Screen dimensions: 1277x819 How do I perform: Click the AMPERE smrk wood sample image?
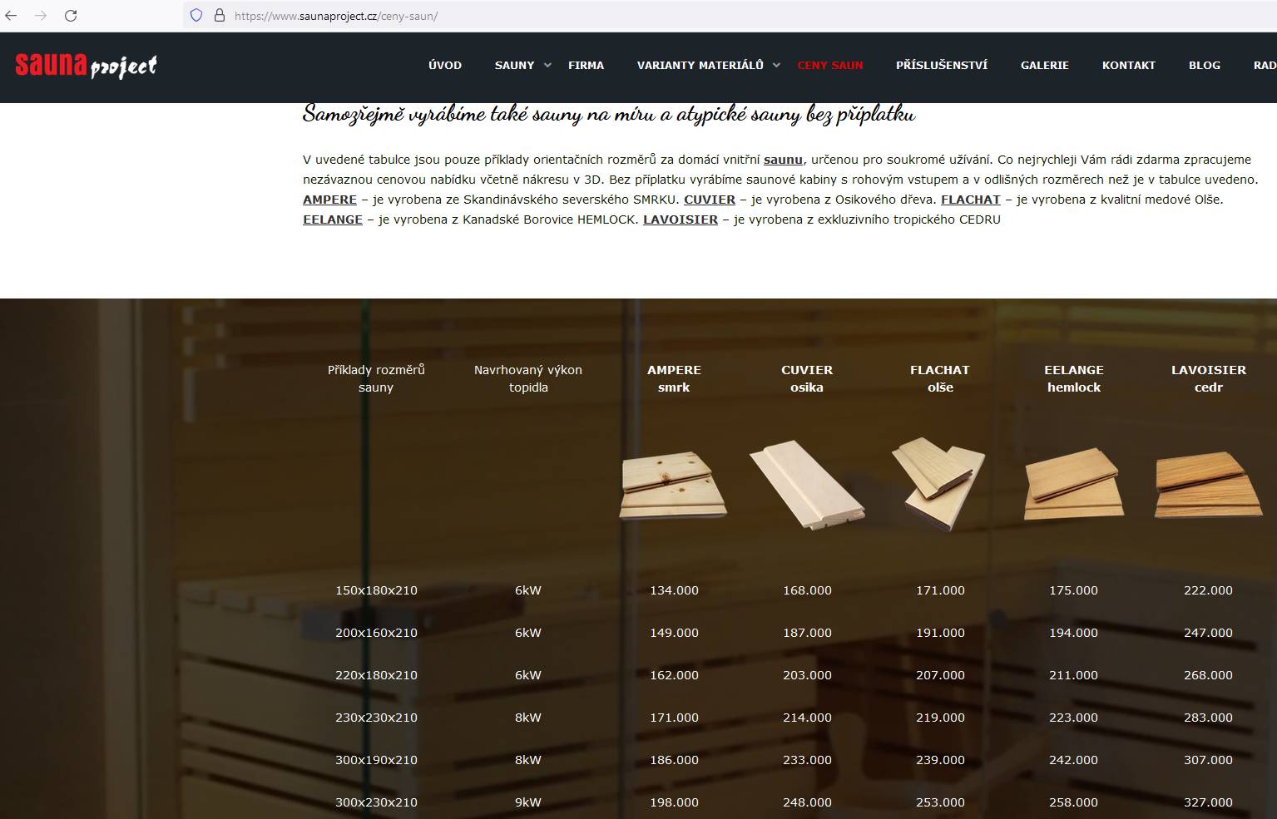(x=673, y=486)
